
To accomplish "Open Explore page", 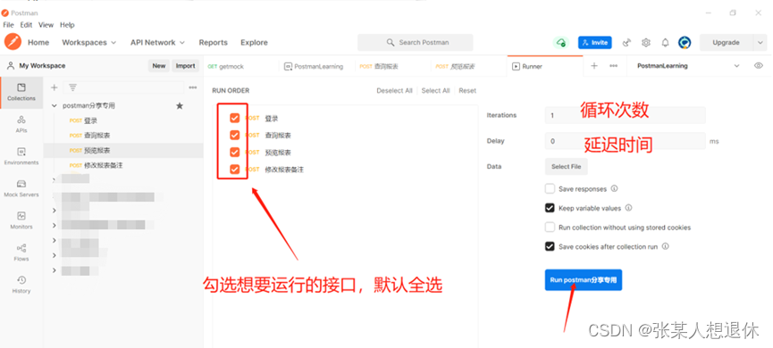I will (254, 43).
